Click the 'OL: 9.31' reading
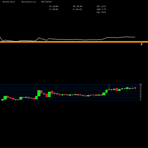148x148 pixels. [101, 12]
